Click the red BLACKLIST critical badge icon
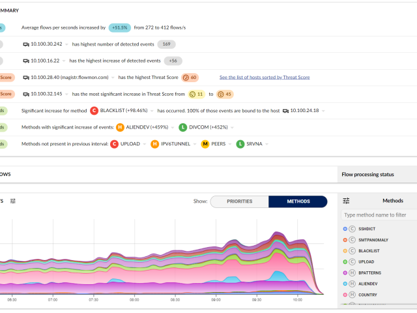 [94, 111]
